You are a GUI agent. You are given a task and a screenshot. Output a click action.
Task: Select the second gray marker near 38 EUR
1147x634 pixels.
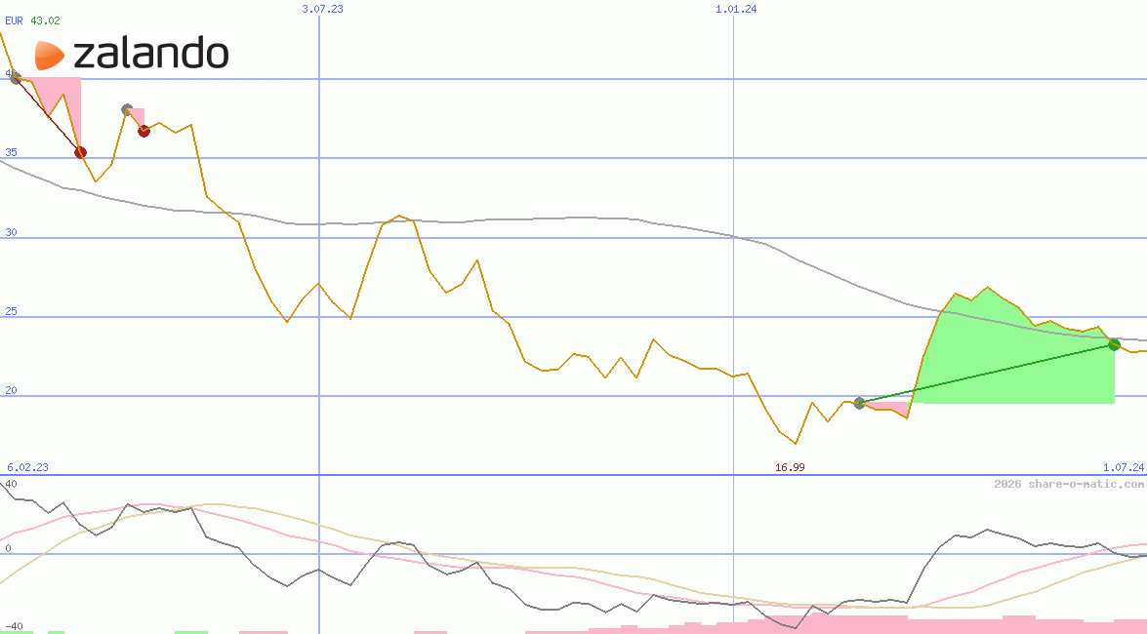(127, 110)
